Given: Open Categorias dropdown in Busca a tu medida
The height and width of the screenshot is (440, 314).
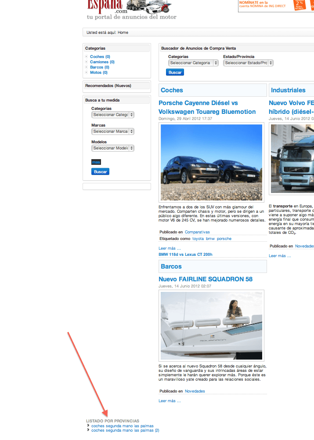Looking at the screenshot, I should (113, 115).
